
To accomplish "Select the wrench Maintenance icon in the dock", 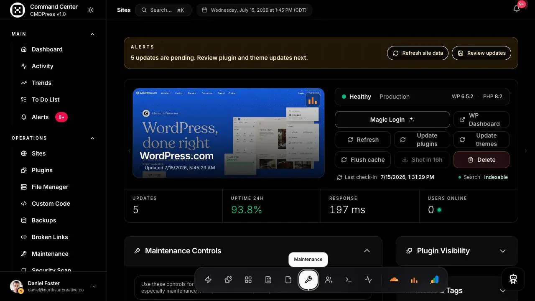I will click(308, 280).
